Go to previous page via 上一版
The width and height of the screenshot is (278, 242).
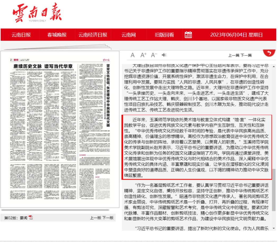tap(96, 218)
